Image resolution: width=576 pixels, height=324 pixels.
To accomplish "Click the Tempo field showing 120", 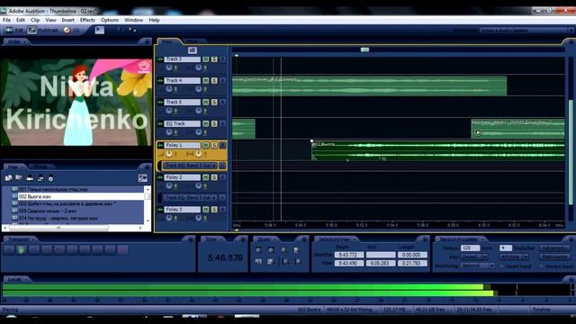I will (x=470, y=248).
